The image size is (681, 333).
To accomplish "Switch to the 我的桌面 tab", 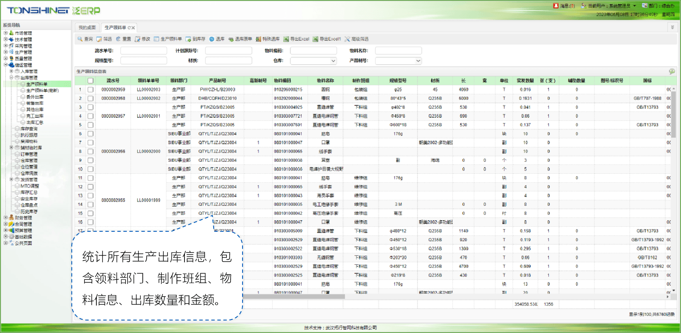I will click(87, 28).
